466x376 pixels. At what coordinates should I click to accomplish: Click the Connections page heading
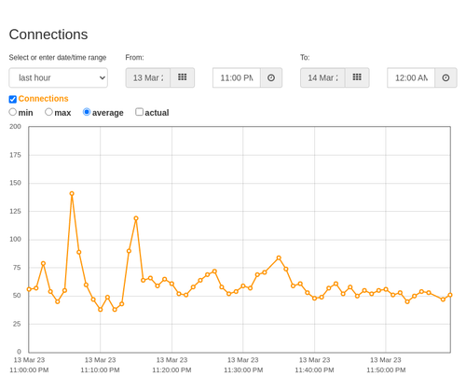48,35
